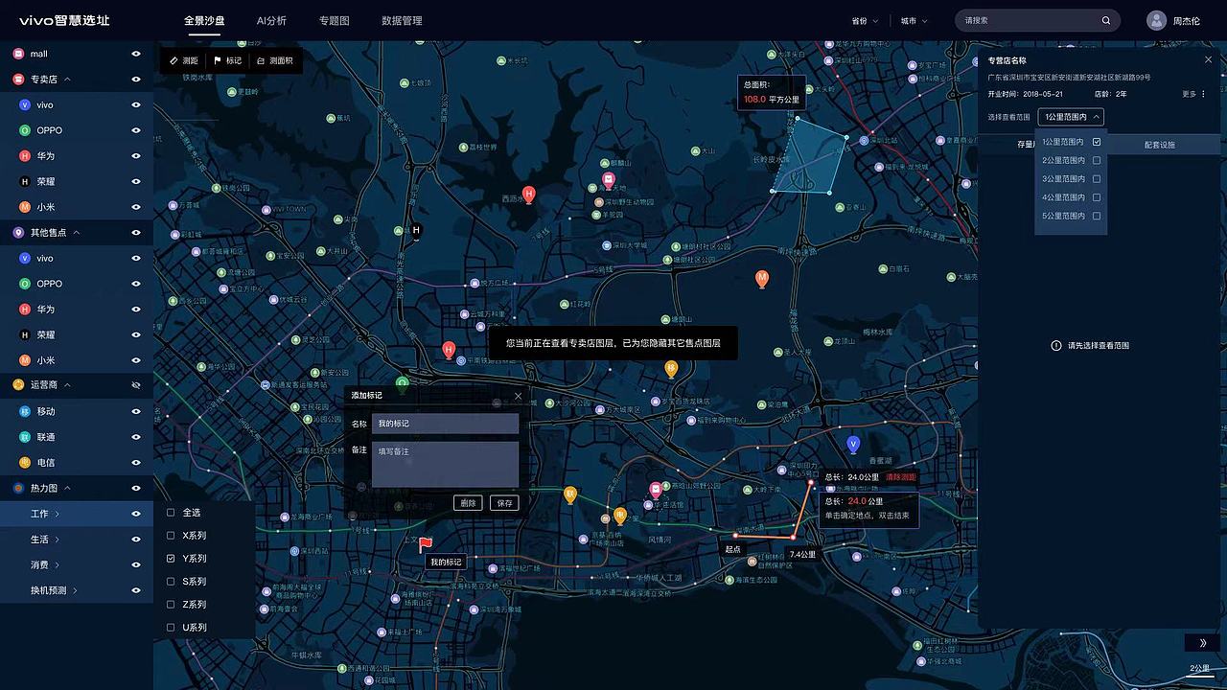Click the 起点 label on route
The image size is (1227, 690).
tap(732, 549)
